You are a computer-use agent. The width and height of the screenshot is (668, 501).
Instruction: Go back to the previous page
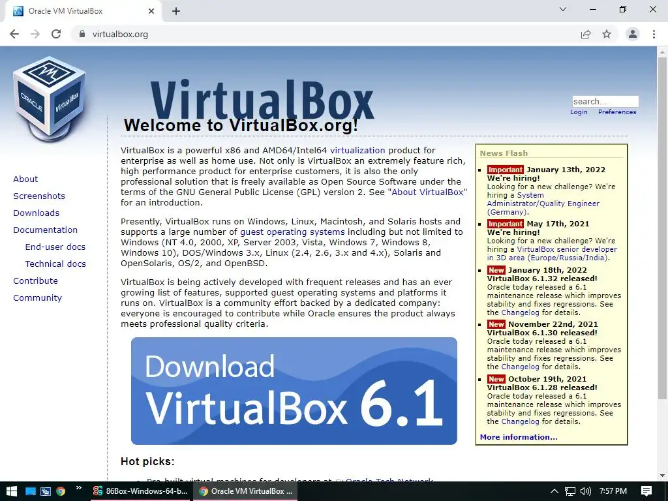coord(14,34)
